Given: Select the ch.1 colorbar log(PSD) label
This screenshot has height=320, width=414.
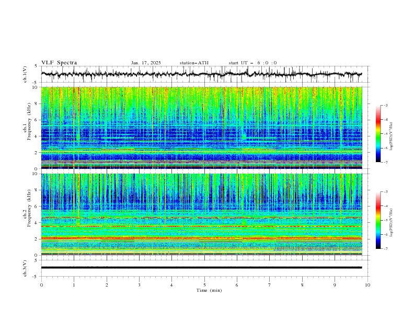Looking at the screenshot, I should pos(391,136).
